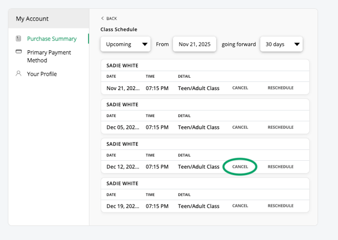The width and height of the screenshot is (338, 240).
Task: Click the Your Profile person icon
Action: point(19,73)
